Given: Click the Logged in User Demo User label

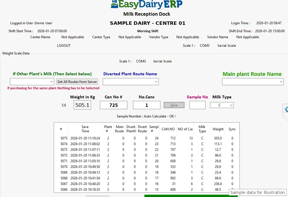Looking at the screenshot, I should point(31,23).
